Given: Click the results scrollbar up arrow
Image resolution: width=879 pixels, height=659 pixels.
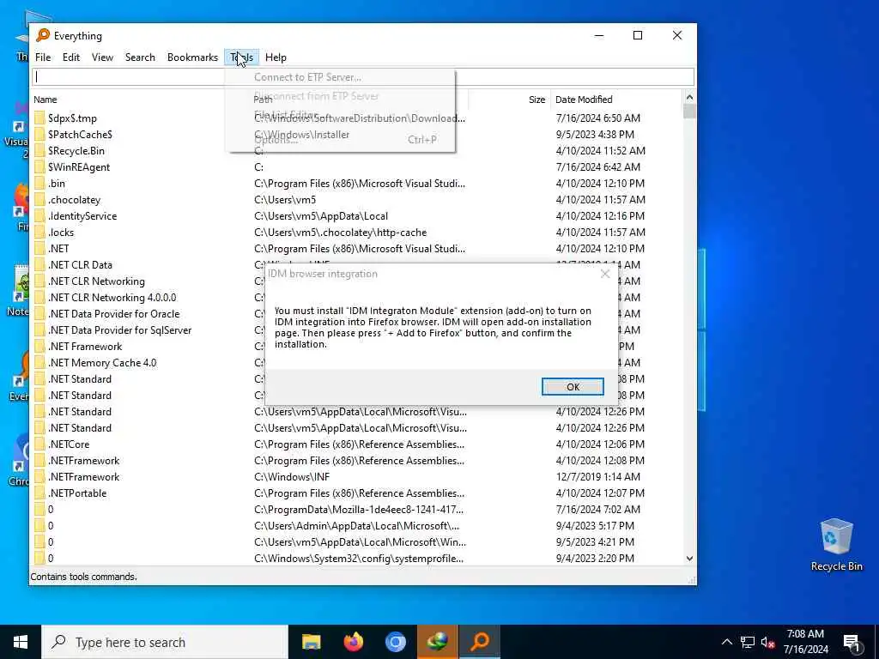Looking at the screenshot, I should pos(689,98).
